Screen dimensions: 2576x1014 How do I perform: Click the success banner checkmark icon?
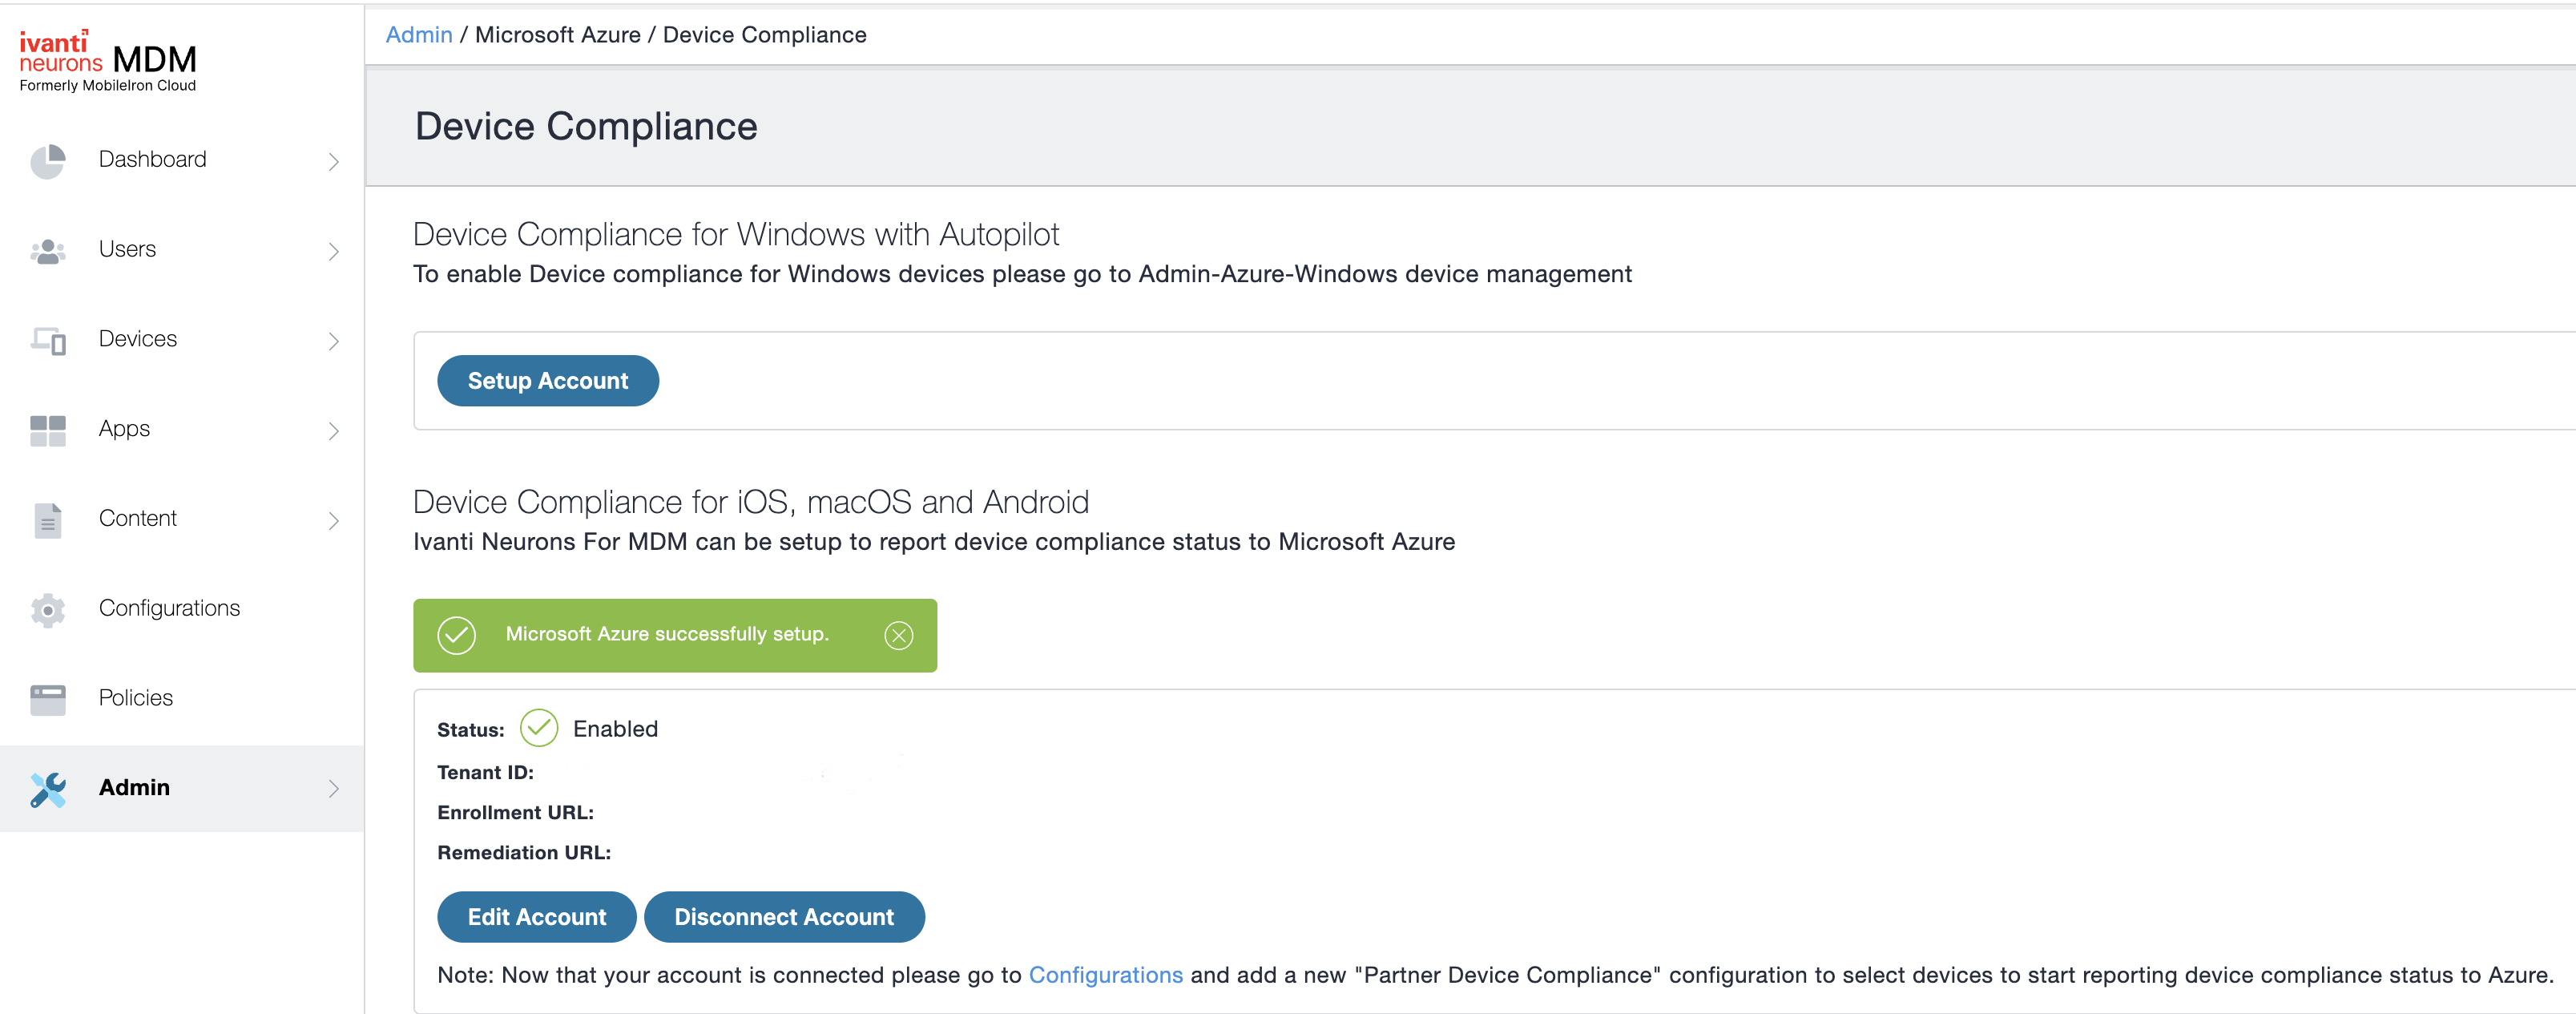tap(456, 635)
